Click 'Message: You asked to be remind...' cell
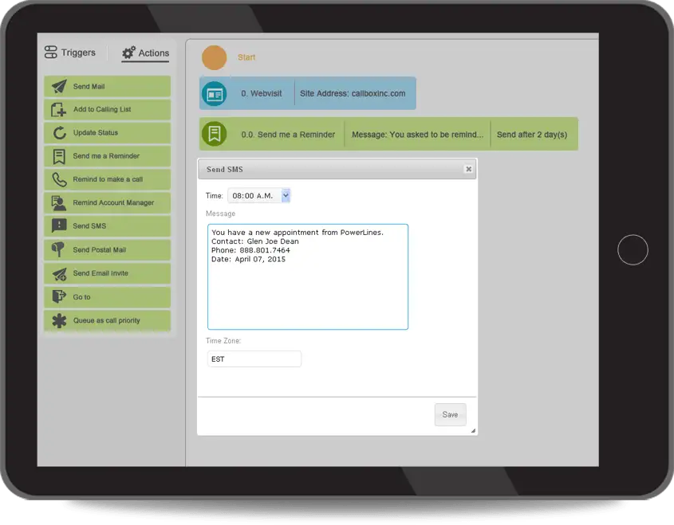 (417, 135)
